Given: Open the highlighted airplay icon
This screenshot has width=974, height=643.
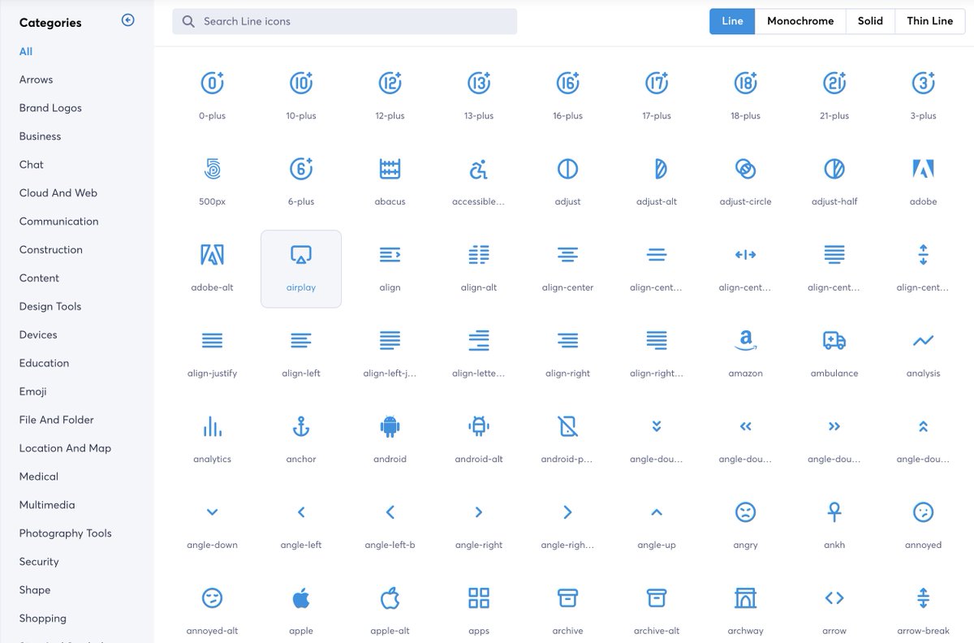Looking at the screenshot, I should [301, 269].
